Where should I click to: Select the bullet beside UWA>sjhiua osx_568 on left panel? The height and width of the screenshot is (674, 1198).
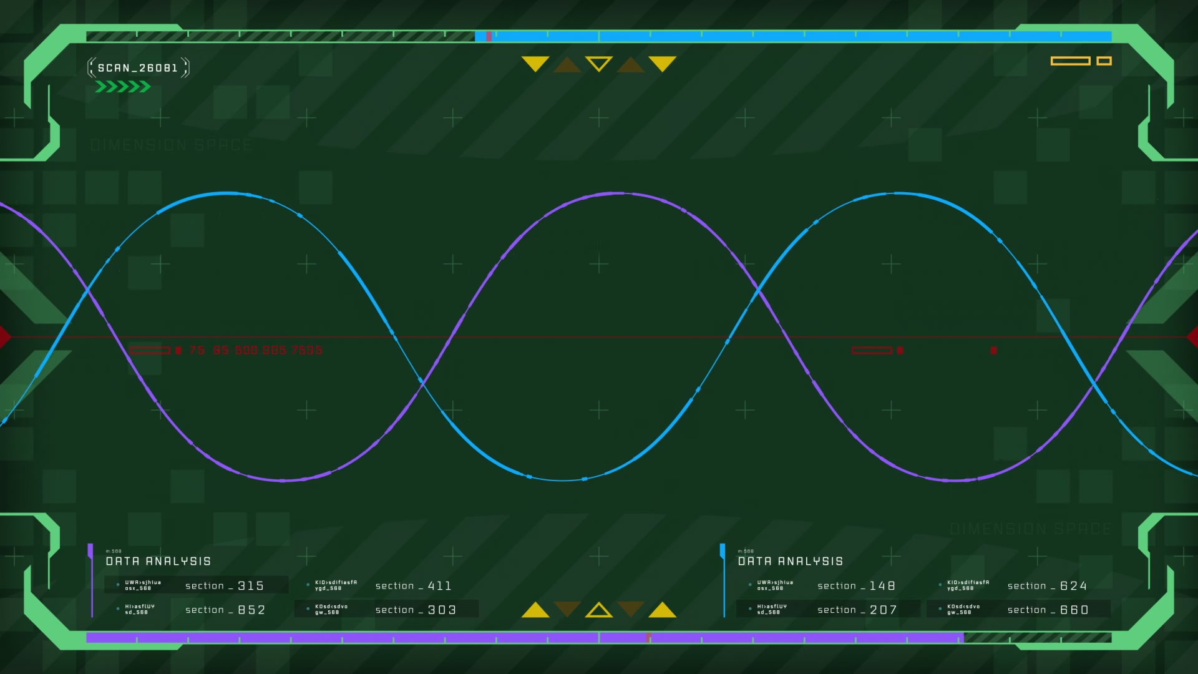[x=117, y=585]
